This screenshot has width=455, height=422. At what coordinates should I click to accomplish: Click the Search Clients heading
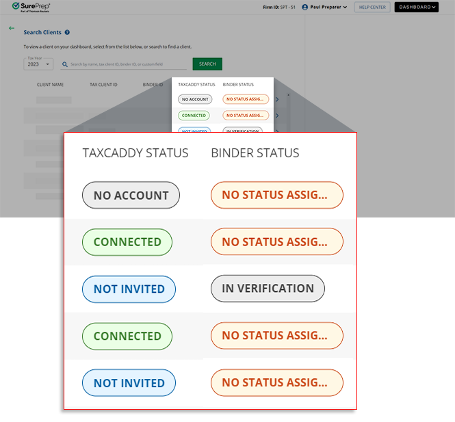click(x=42, y=32)
